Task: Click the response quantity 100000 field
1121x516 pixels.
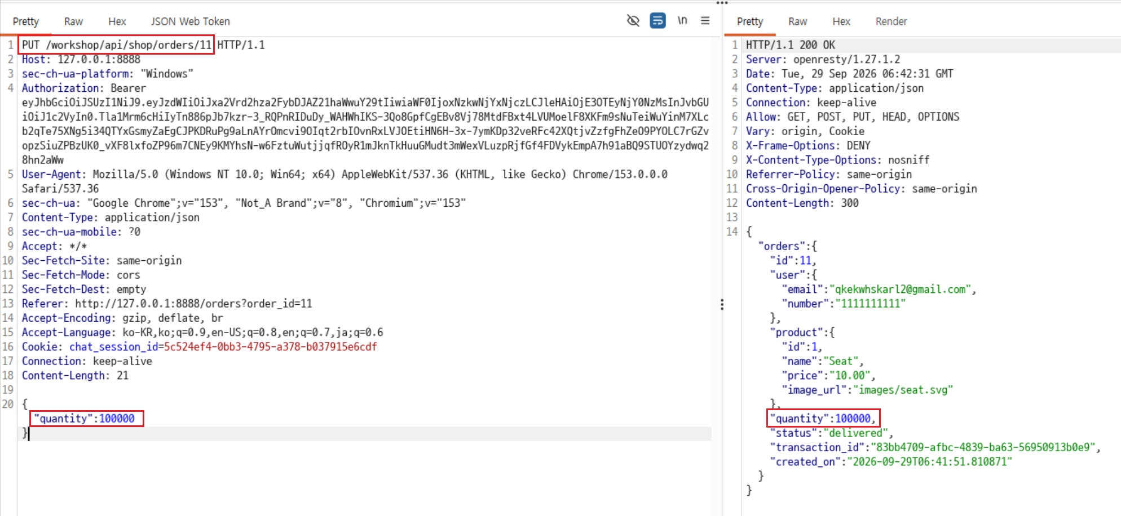Action: tap(823, 419)
